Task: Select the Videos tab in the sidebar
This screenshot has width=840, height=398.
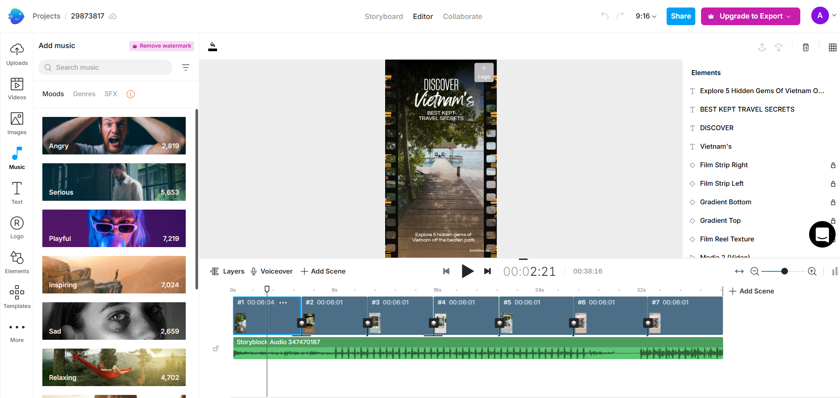Action: tap(17, 89)
